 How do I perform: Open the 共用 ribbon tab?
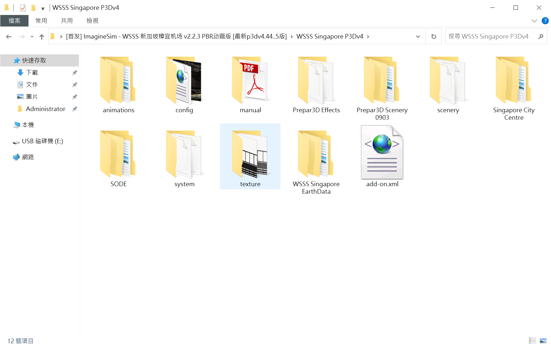67,21
